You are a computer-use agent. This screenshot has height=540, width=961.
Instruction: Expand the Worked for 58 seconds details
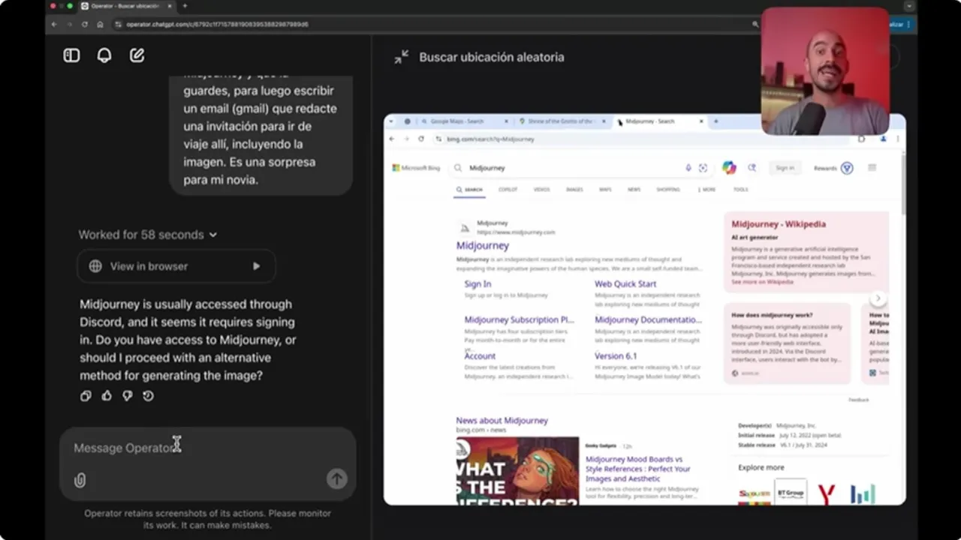point(148,235)
